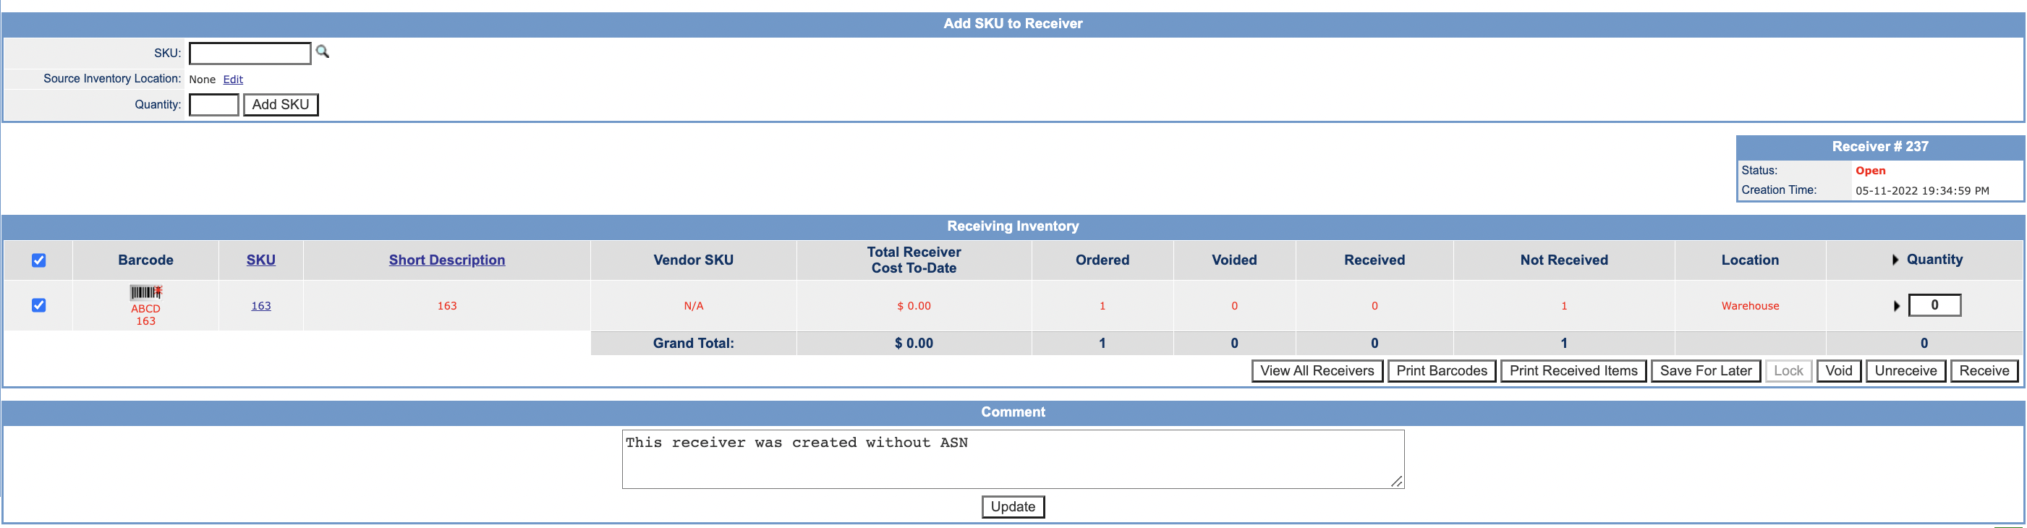The image size is (2027, 528).
Task: Sort by the Short Description column header
Action: click(x=447, y=260)
